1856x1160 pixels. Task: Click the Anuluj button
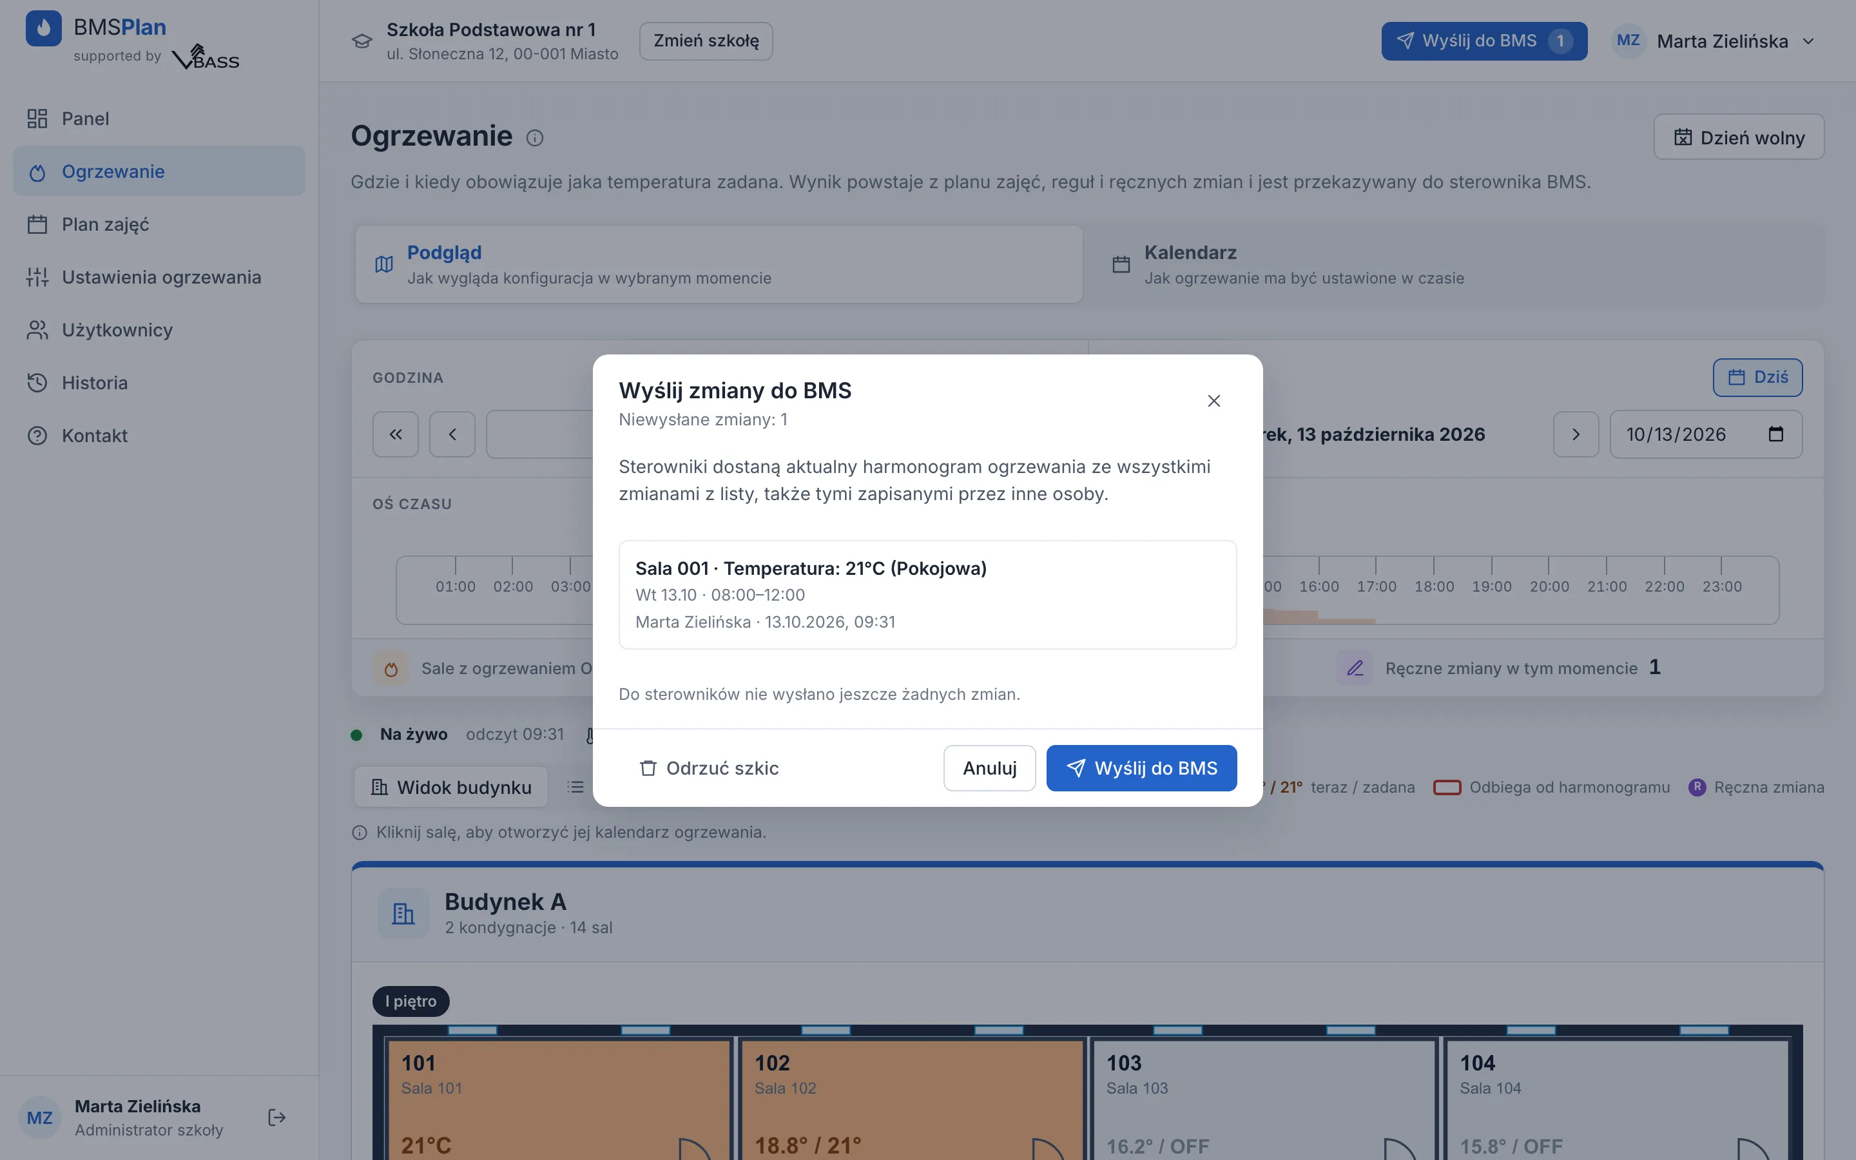click(989, 768)
